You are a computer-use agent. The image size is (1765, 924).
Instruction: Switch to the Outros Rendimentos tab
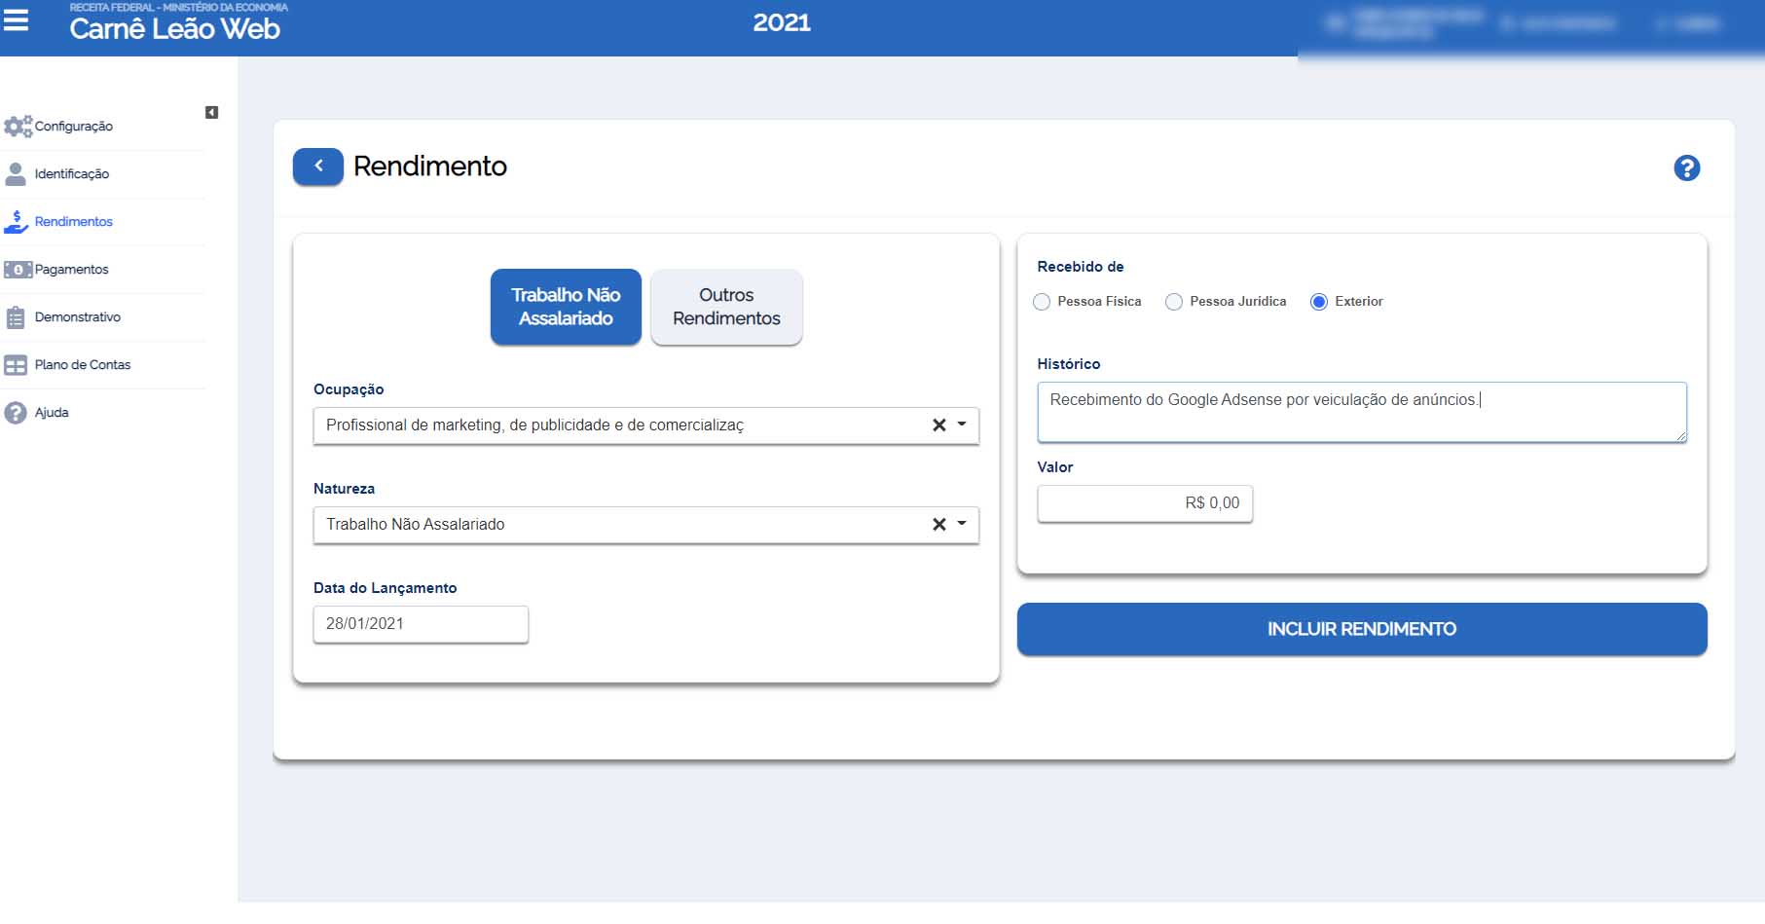click(726, 307)
